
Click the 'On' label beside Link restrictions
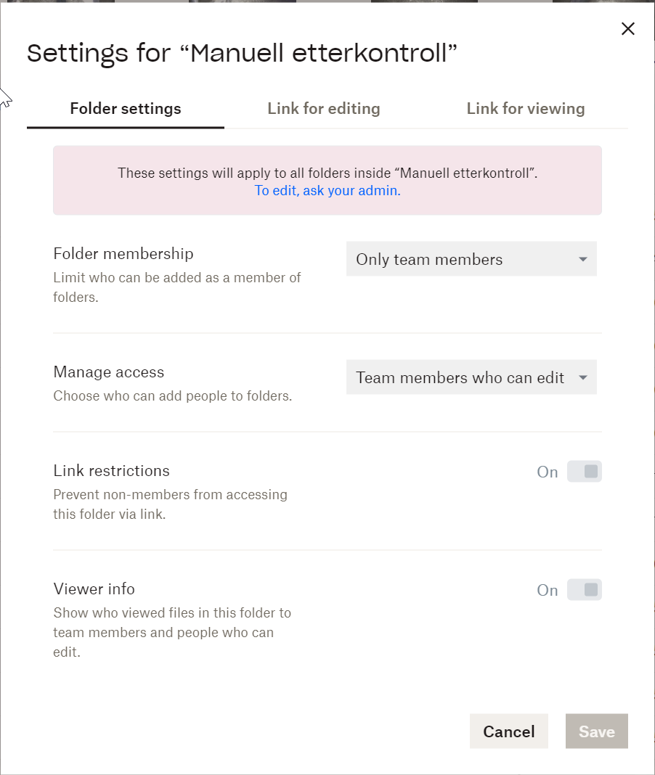548,472
